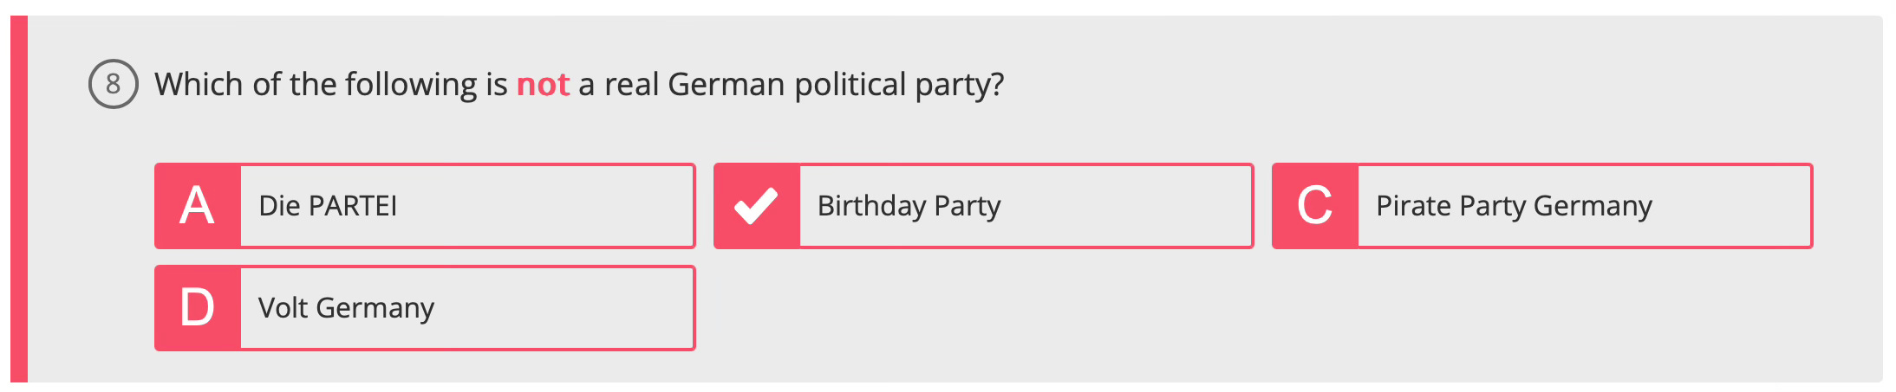Click the question text about German parties
This screenshot has width=1896, height=392.
[579, 85]
